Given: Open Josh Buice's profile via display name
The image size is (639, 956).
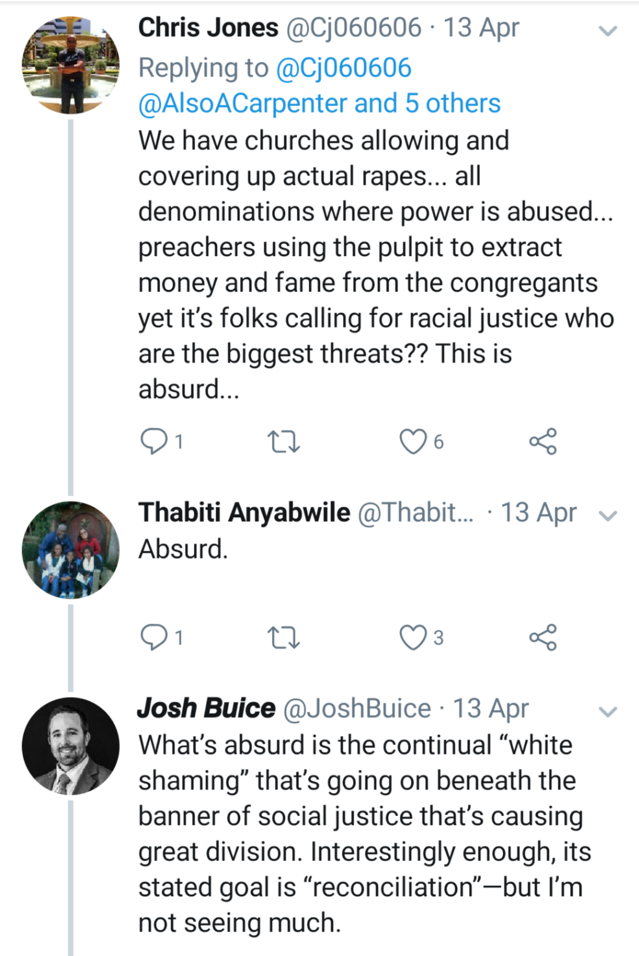Looking at the screenshot, I should click(206, 708).
